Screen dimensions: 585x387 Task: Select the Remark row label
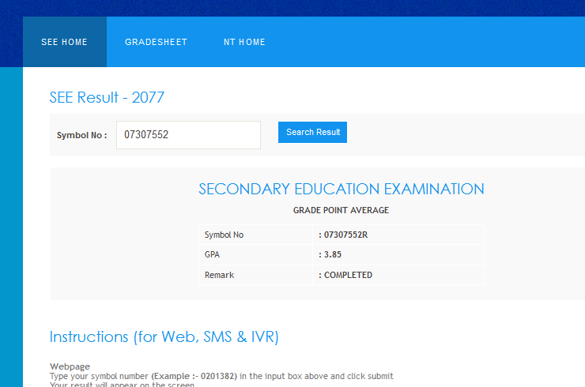click(219, 275)
